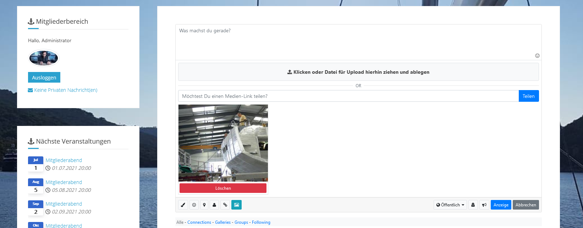Add a location with the map pin icon
Screen dimensions: 583x228
coord(204,205)
